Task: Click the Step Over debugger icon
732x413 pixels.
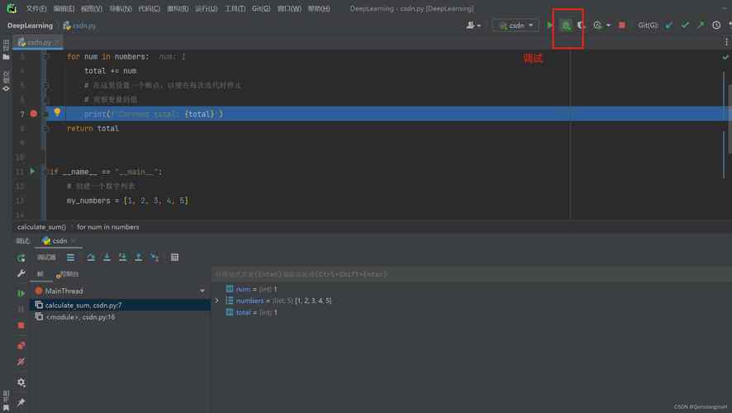Action: point(91,258)
